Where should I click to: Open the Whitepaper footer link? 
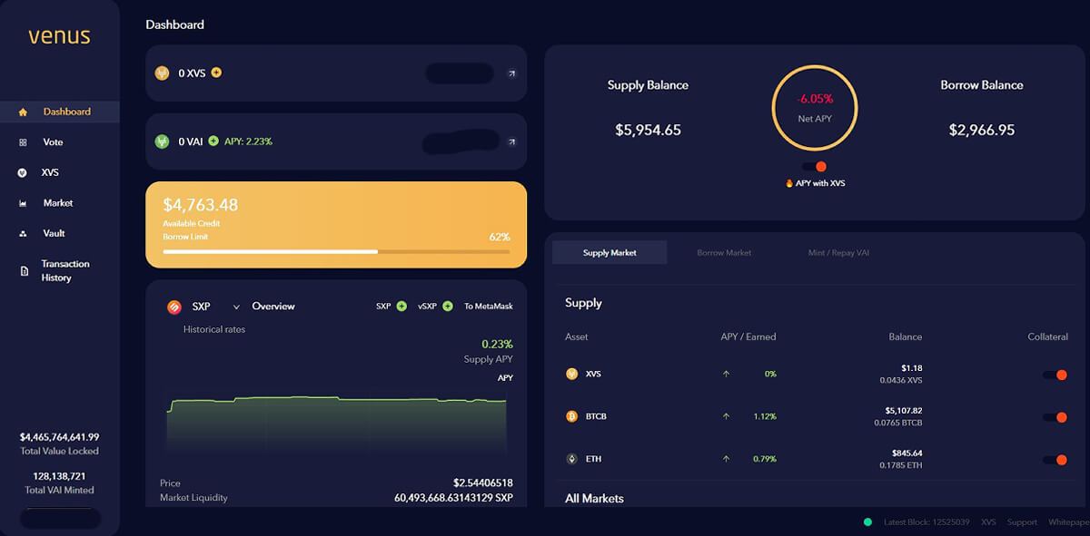coord(1068,522)
